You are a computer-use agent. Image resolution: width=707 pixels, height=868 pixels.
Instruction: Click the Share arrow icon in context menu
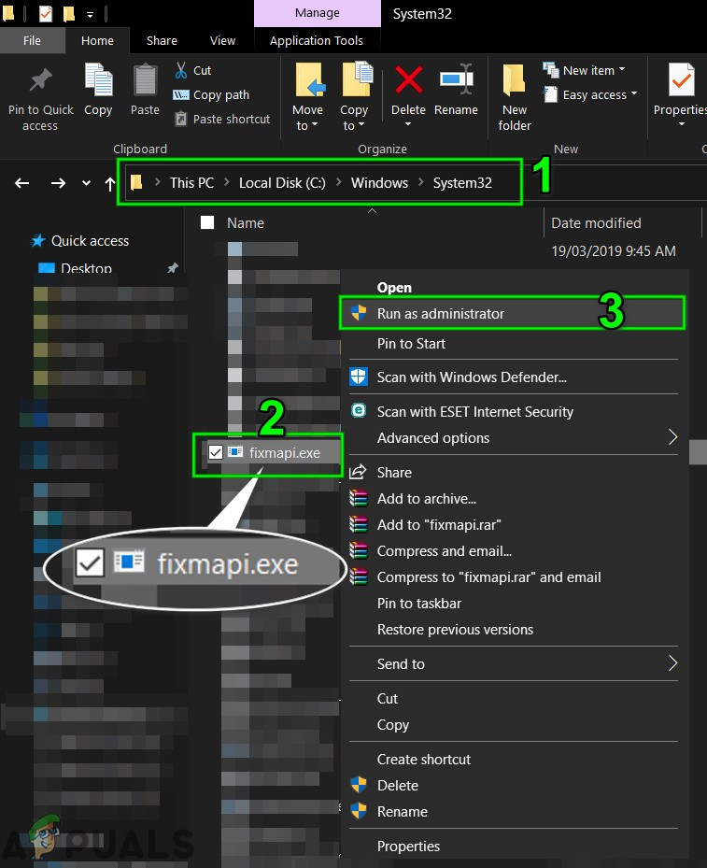click(x=358, y=472)
